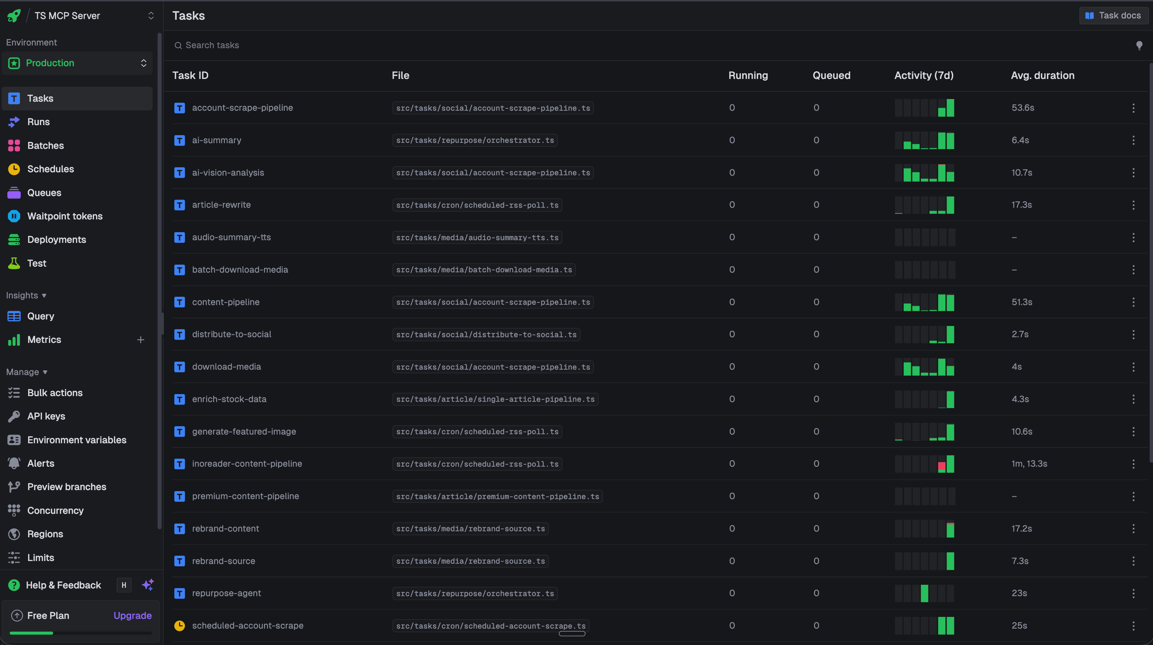This screenshot has width=1153, height=645.
Task: Collapse the Insights section
Action: tap(26, 295)
